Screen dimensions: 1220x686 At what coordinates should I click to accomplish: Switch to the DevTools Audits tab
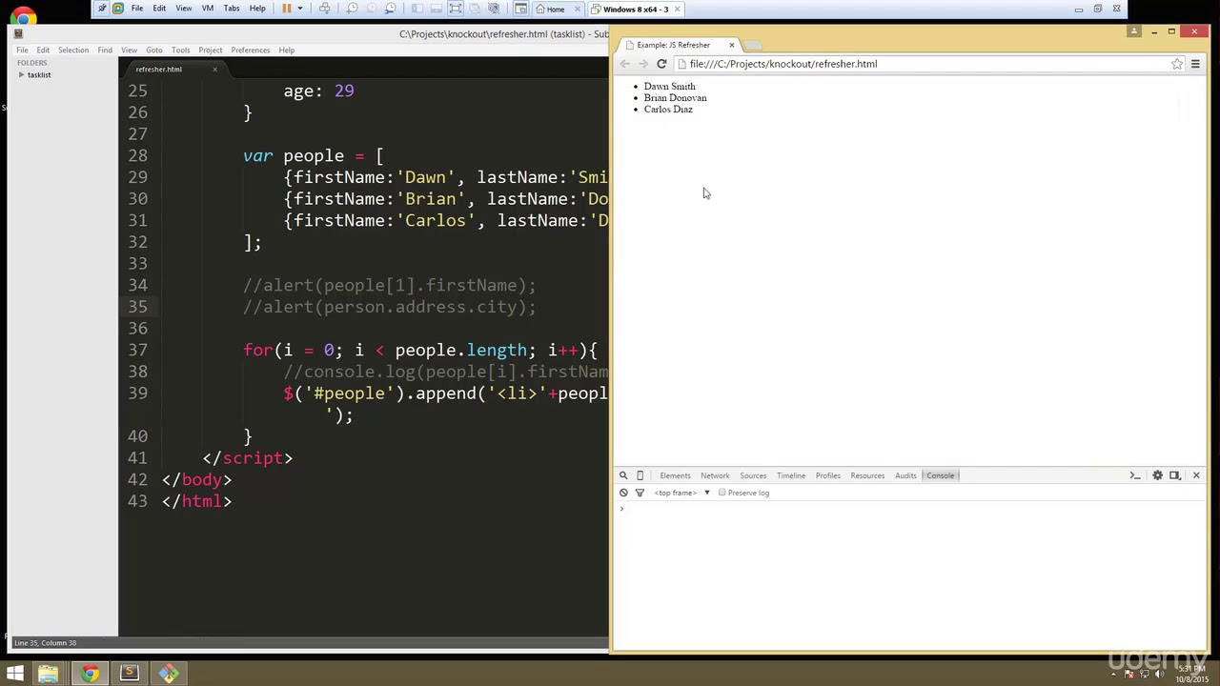coord(905,475)
